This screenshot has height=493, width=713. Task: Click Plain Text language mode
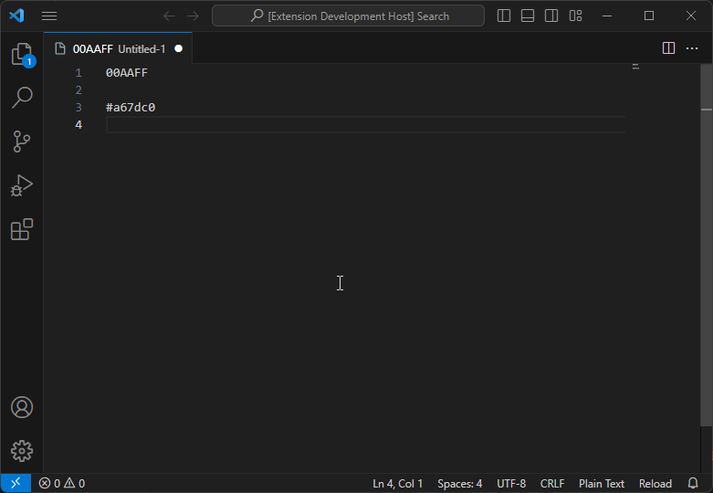[601, 483]
